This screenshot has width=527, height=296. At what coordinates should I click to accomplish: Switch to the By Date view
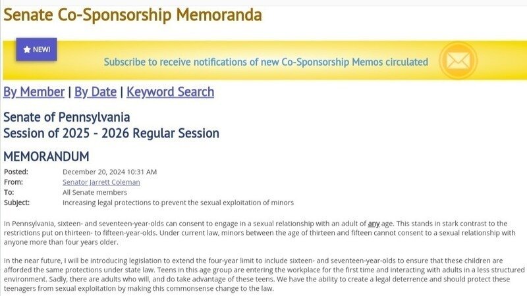point(96,92)
